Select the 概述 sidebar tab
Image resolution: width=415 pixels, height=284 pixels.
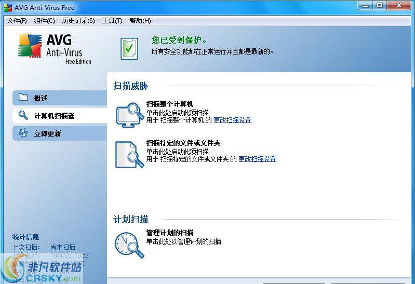click(x=60, y=98)
